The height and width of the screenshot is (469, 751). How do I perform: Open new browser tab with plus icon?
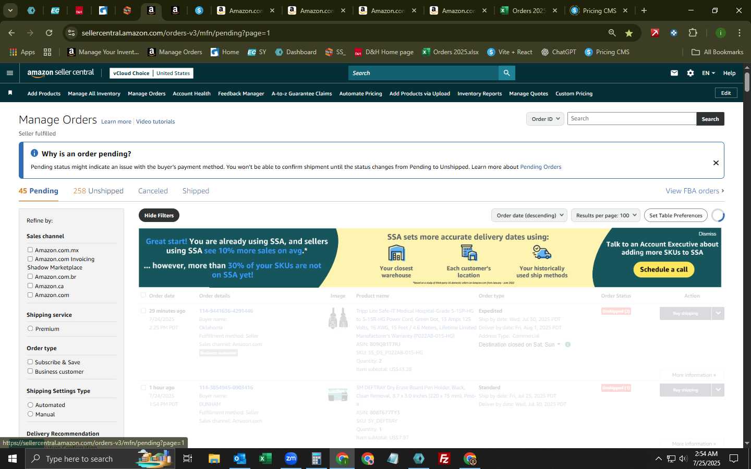click(644, 10)
